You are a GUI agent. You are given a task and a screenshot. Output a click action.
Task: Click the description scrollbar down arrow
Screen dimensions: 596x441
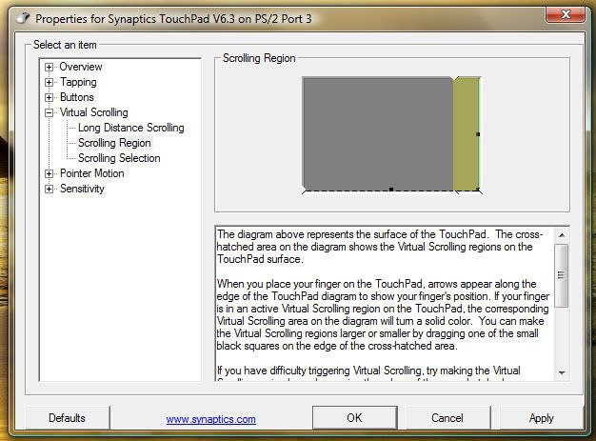pyautogui.click(x=562, y=372)
